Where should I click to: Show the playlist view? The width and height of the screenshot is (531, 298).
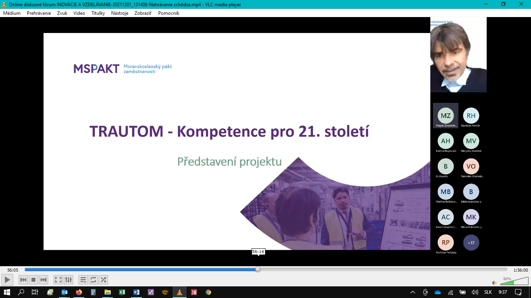83,279
